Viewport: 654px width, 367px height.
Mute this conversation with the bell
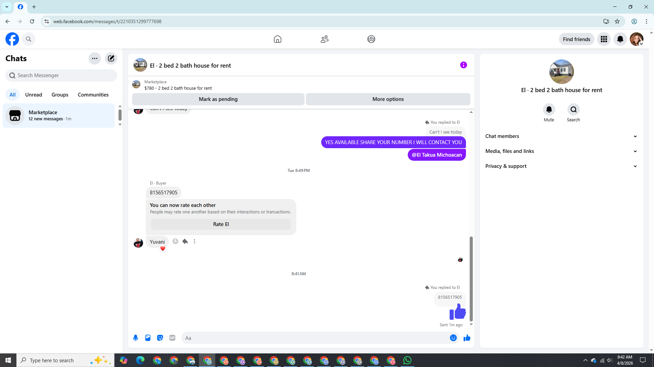549,109
